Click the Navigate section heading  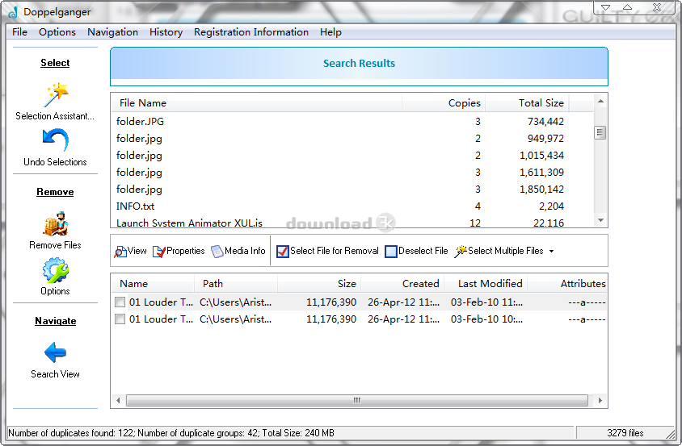point(56,321)
